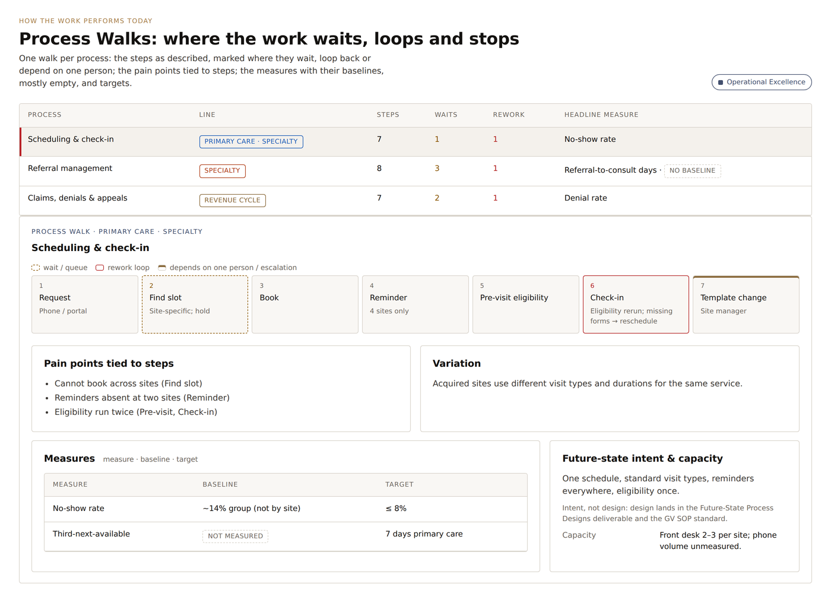Click the NO BASELINE tag
This screenshot has width=831, height=600.
(693, 171)
